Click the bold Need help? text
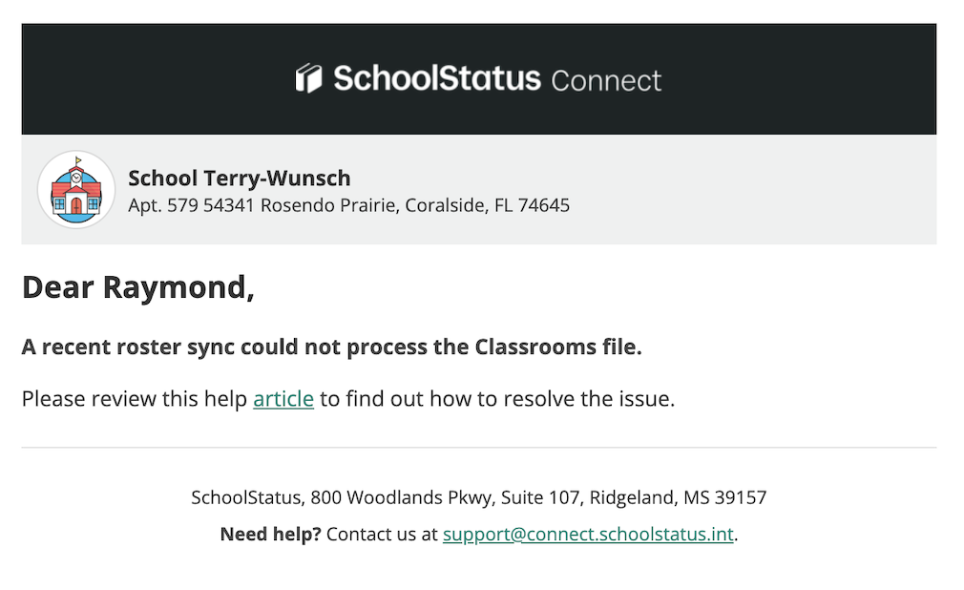Screen dimensions: 964x590 [x=270, y=535]
